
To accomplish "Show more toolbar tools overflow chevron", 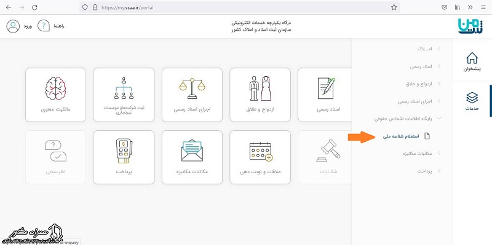I will 470,7.
